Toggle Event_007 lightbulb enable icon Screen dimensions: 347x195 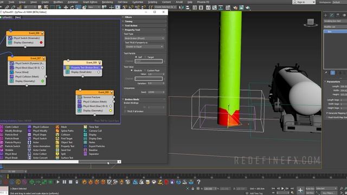pyautogui.click(x=43, y=58)
